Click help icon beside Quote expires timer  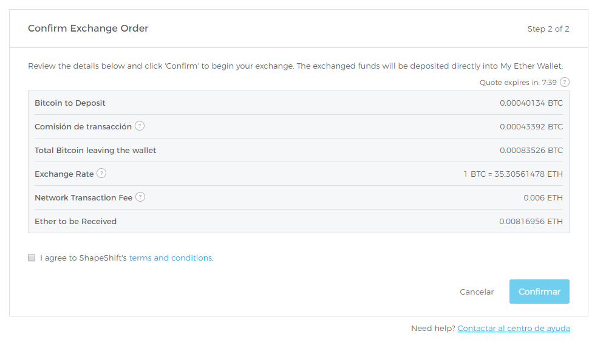coord(565,82)
